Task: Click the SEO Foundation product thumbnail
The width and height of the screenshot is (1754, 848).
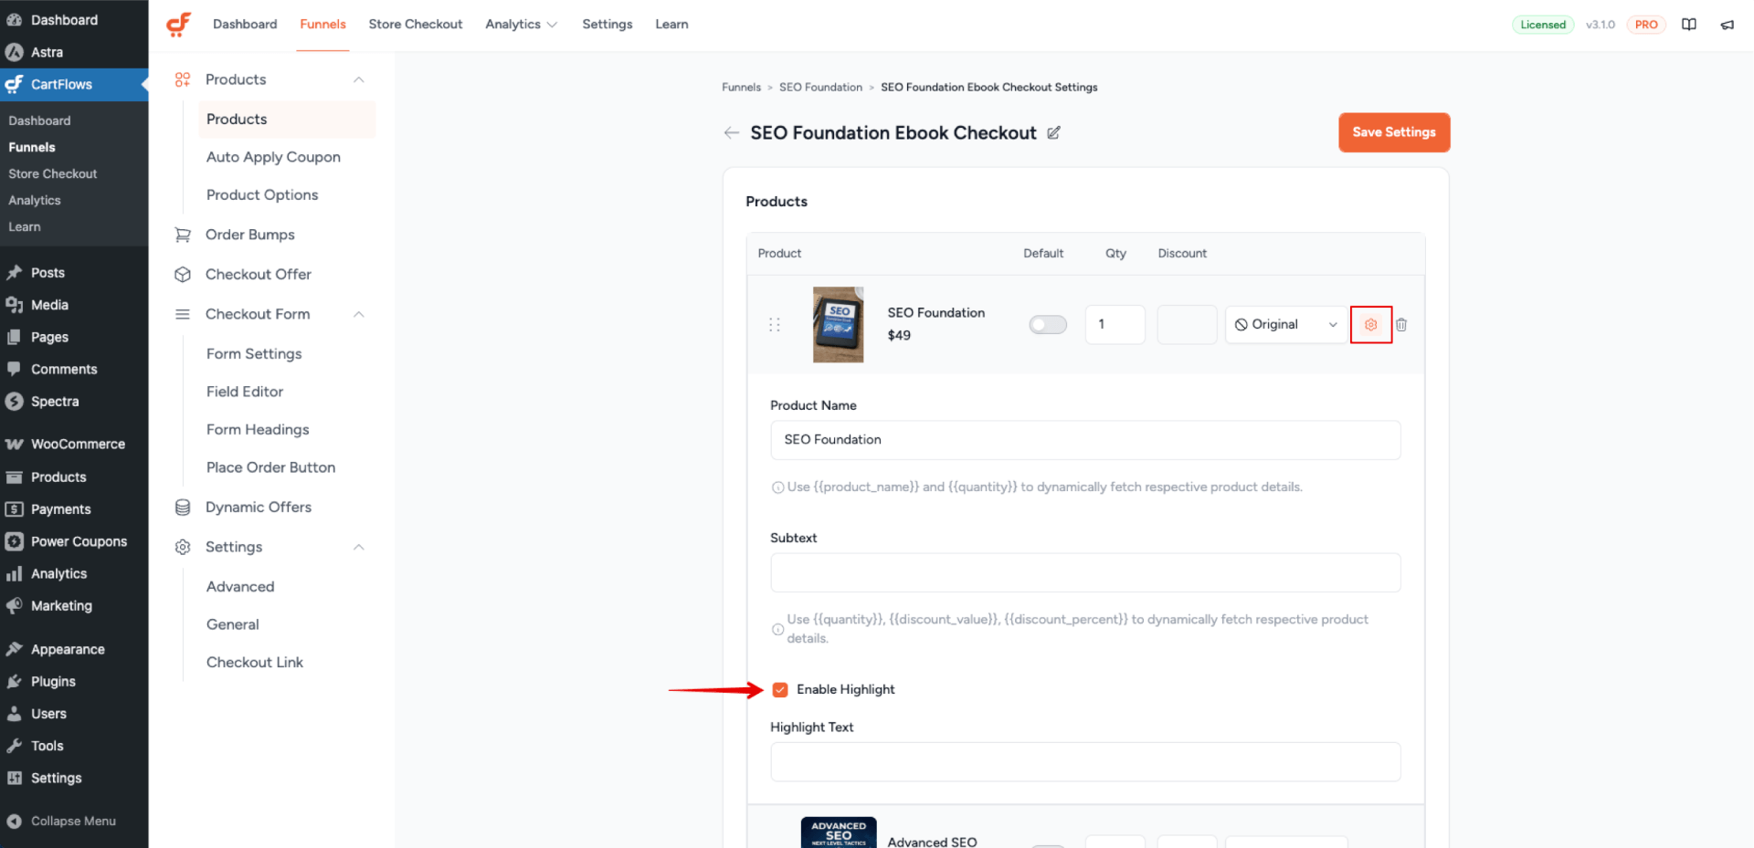Action: tap(838, 325)
